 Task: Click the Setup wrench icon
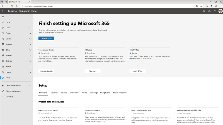(x=3, y=78)
